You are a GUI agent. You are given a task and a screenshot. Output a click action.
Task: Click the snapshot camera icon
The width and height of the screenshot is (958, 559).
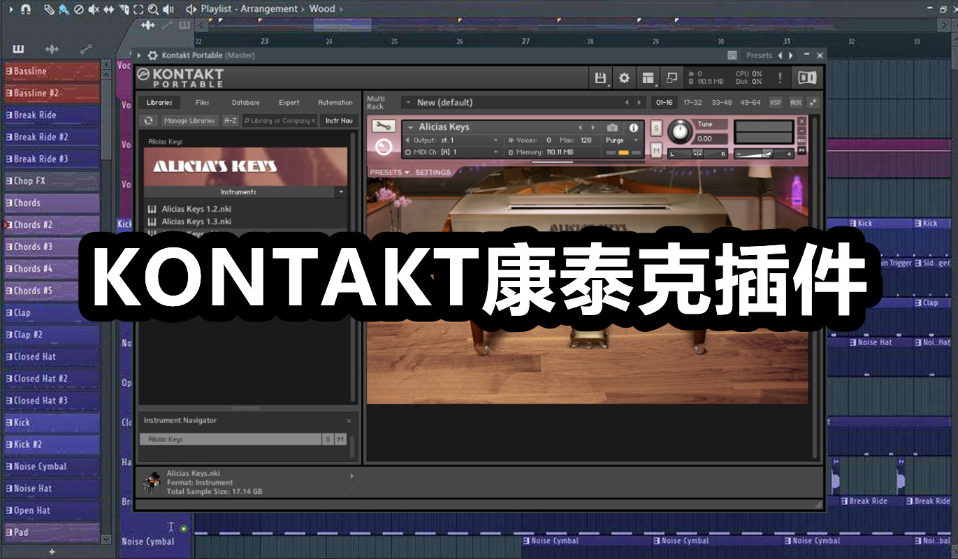[x=612, y=128]
